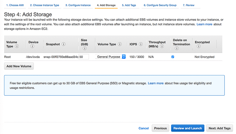Click info icon under Encrypted header
Screen dimensions: 236x134
[x=199, y=46]
